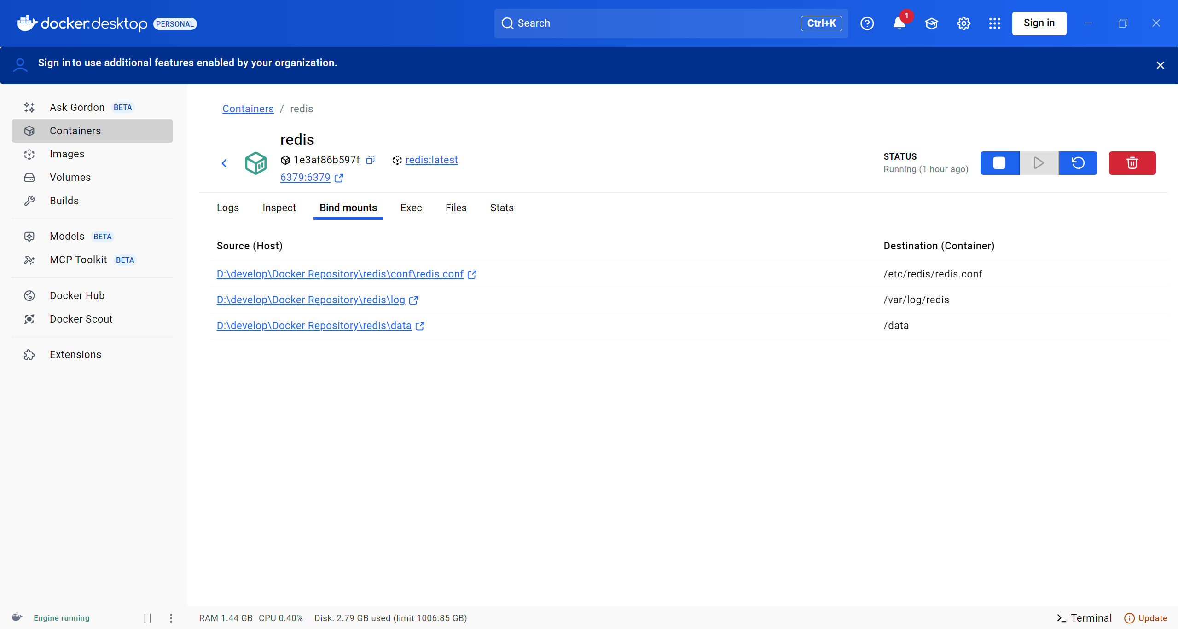Switch to the Logs tab
This screenshot has height=629, width=1178.
(228, 208)
